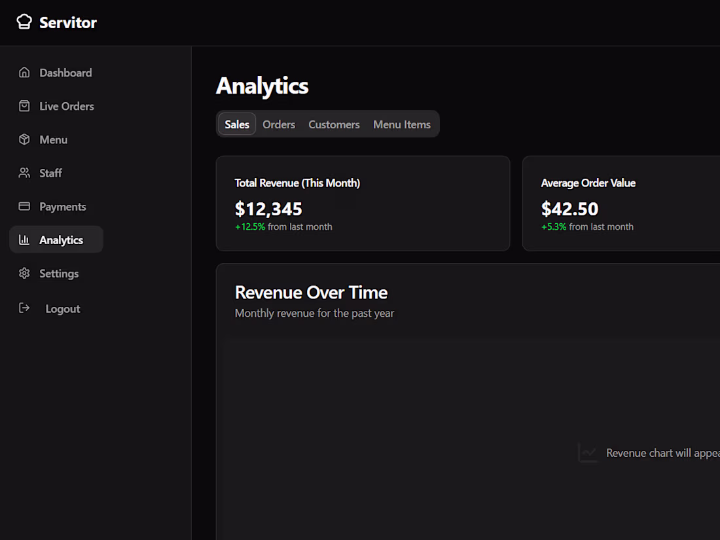Screen dimensions: 720x540
Task: Select the Menu Items tab
Action: pyautogui.click(x=402, y=124)
